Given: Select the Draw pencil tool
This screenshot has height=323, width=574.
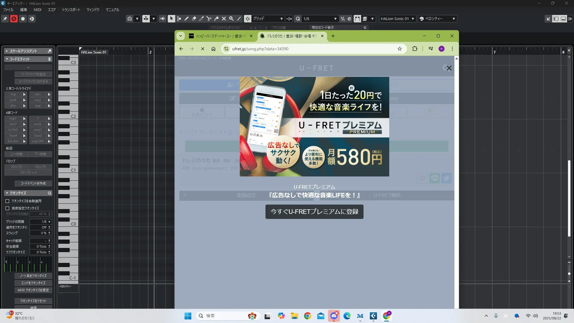Looking at the screenshot, I should (x=187, y=19).
